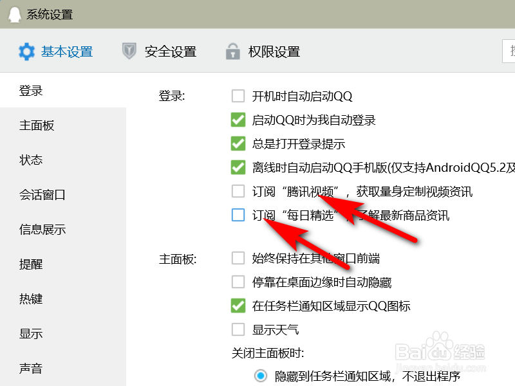Click the search input field at top right

coord(509,51)
